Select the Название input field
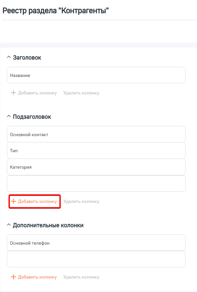Image resolution: width=197 pixels, height=292 pixels. [x=96, y=75]
